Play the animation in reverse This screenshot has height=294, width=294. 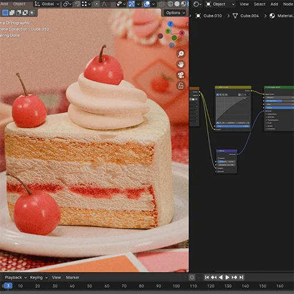coord(220,278)
